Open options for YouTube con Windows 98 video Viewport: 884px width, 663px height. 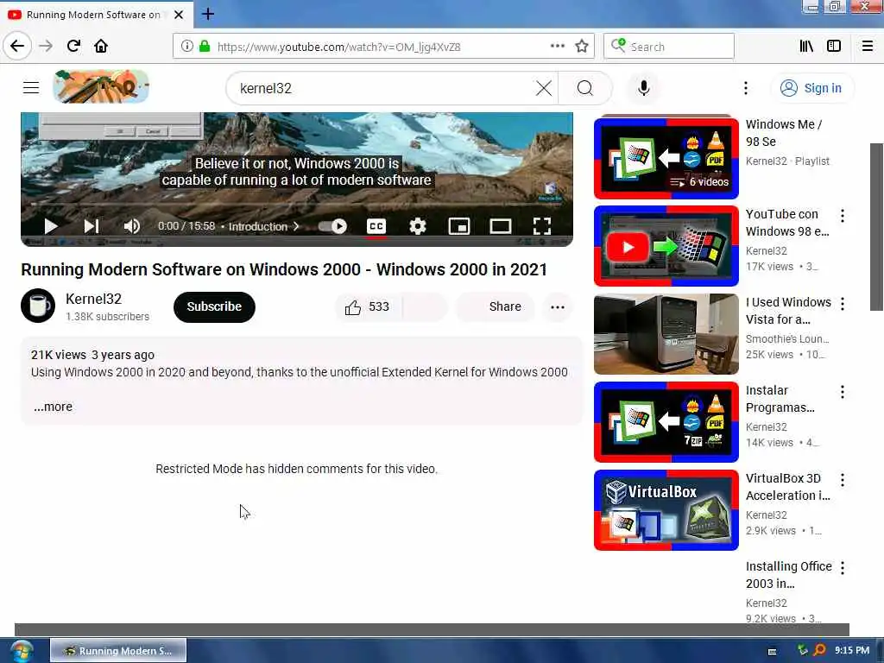point(843,215)
